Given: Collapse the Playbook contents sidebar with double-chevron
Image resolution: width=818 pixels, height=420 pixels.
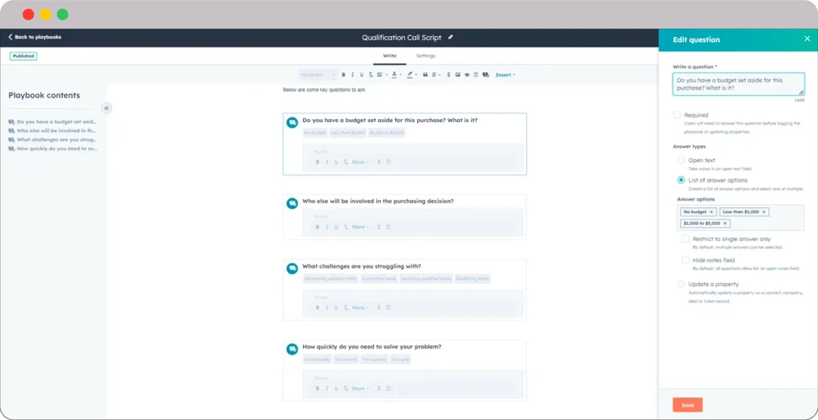Looking at the screenshot, I should (106, 108).
